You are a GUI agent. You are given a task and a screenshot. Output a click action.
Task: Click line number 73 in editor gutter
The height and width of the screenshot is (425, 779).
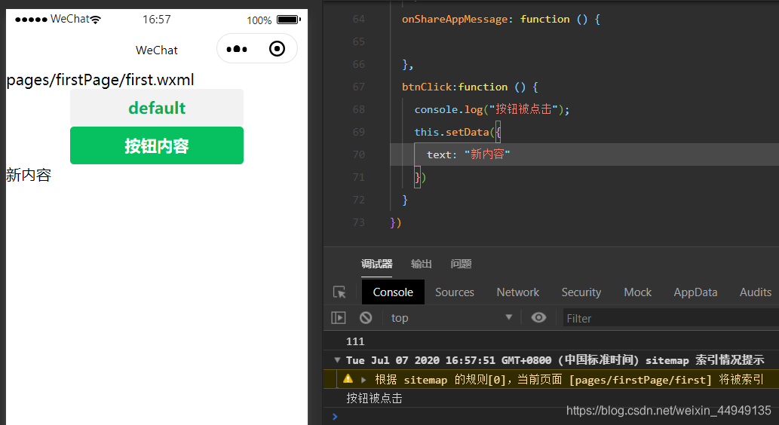[x=358, y=222]
